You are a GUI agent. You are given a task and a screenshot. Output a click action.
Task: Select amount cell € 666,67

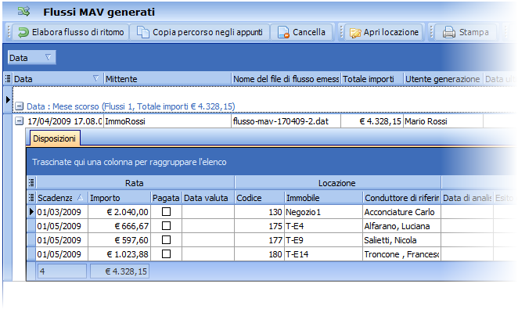pyautogui.click(x=119, y=226)
